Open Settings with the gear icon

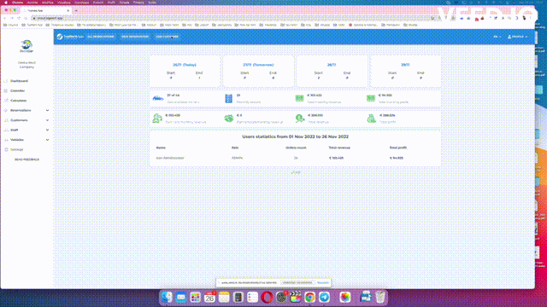click(x=16, y=150)
